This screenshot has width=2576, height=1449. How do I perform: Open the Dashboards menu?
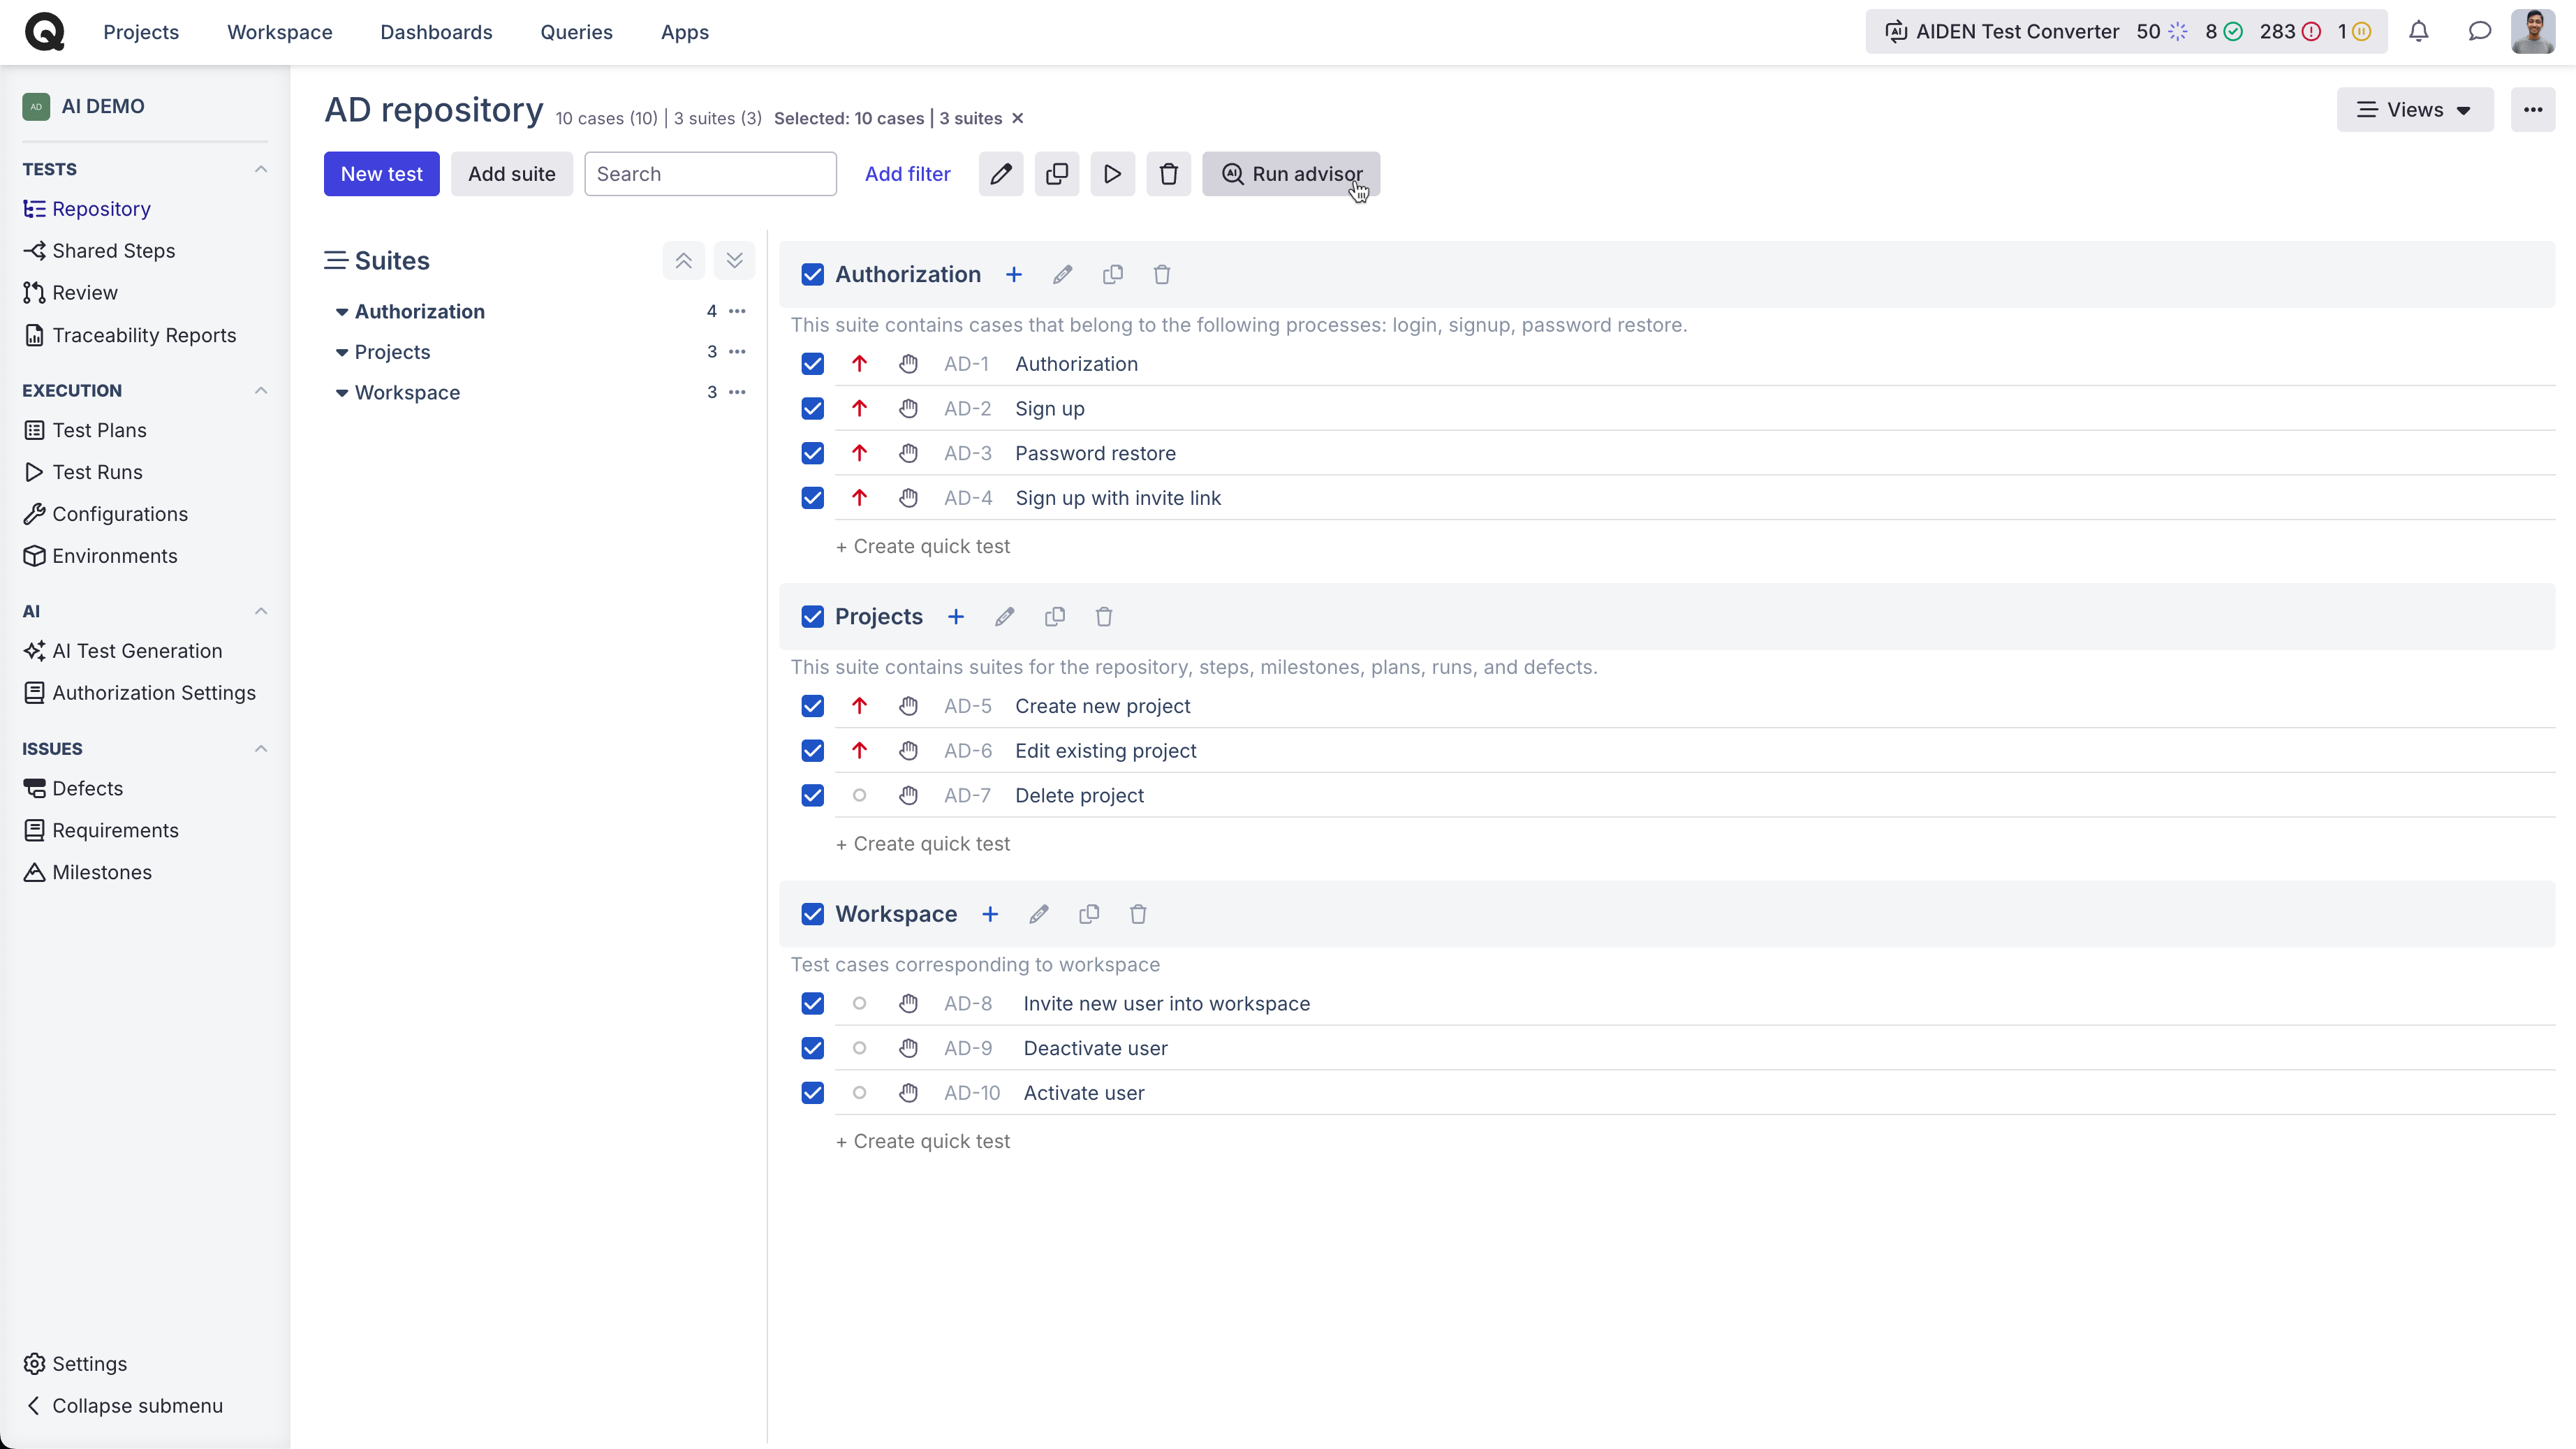(436, 32)
